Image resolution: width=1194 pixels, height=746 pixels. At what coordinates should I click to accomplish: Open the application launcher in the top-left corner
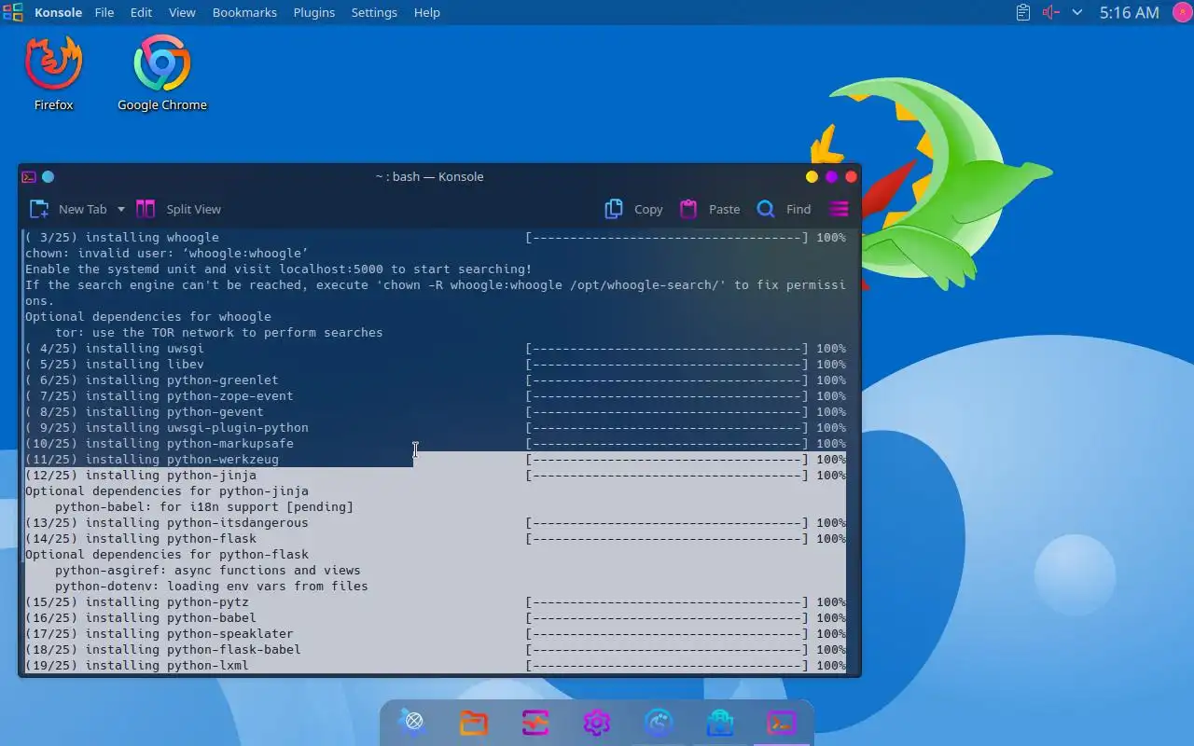(13, 12)
